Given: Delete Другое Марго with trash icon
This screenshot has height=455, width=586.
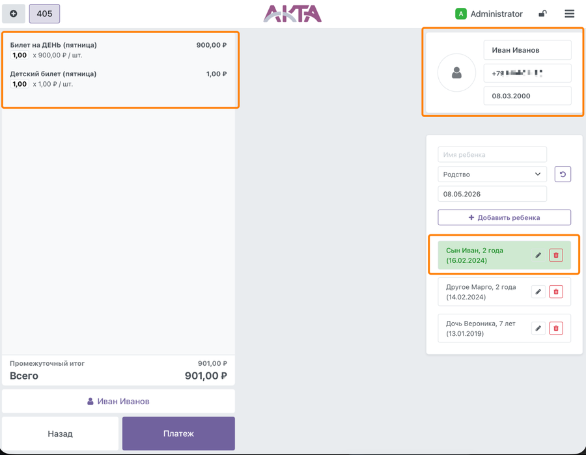Looking at the screenshot, I should pyautogui.click(x=556, y=292).
